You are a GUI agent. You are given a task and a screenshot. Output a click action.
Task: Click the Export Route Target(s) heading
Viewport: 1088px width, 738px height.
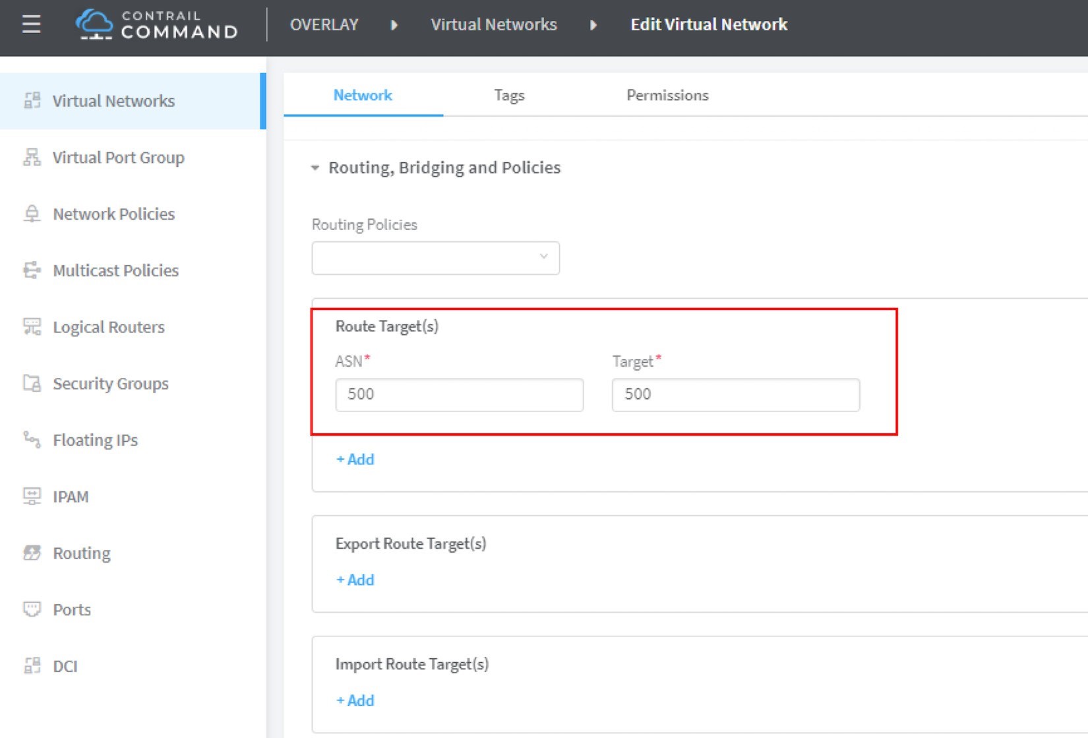click(x=411, y=543)
